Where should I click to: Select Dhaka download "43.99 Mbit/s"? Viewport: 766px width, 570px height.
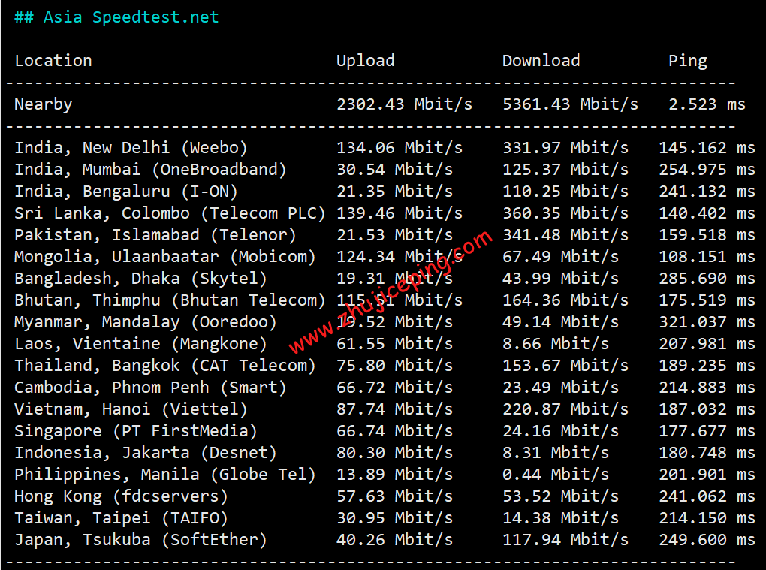561,279
